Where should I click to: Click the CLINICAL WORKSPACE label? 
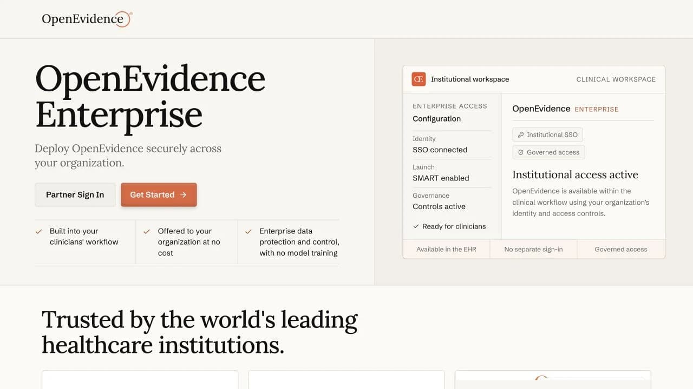[616, 79]
